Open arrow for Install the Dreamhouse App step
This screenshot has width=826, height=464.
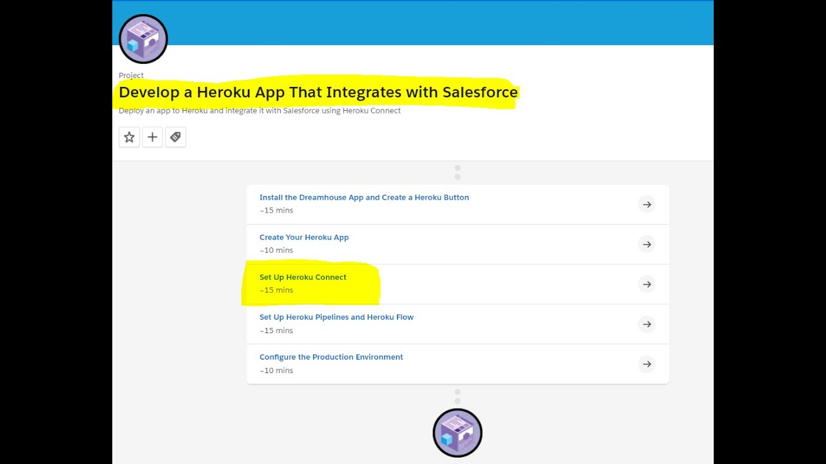647,204
